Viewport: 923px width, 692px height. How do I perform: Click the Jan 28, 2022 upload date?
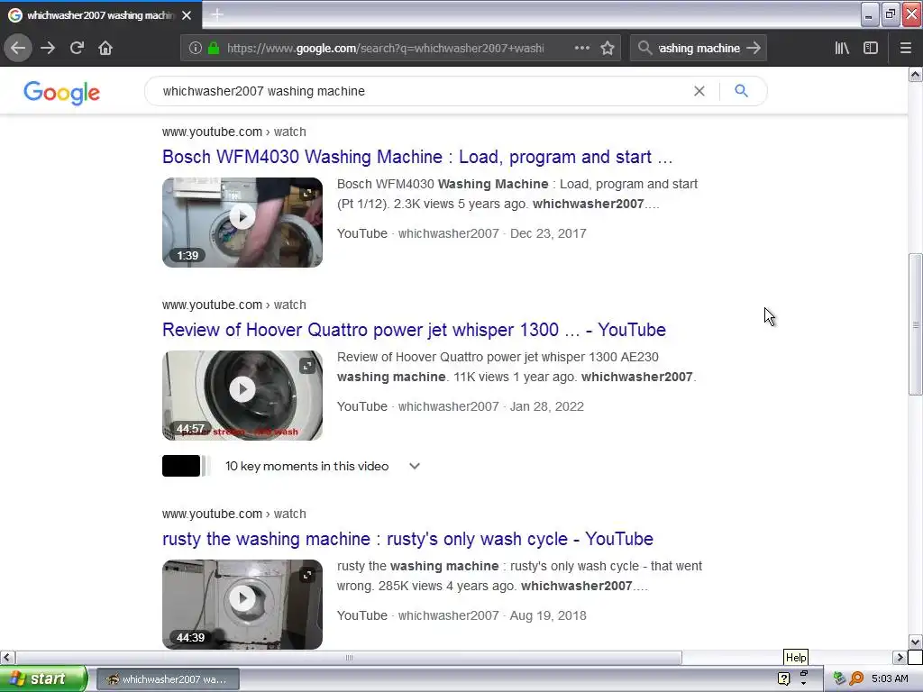547,406
